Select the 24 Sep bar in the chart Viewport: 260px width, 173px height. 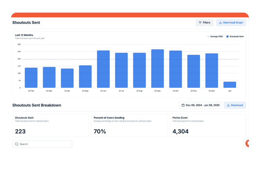tap(157, 68)
